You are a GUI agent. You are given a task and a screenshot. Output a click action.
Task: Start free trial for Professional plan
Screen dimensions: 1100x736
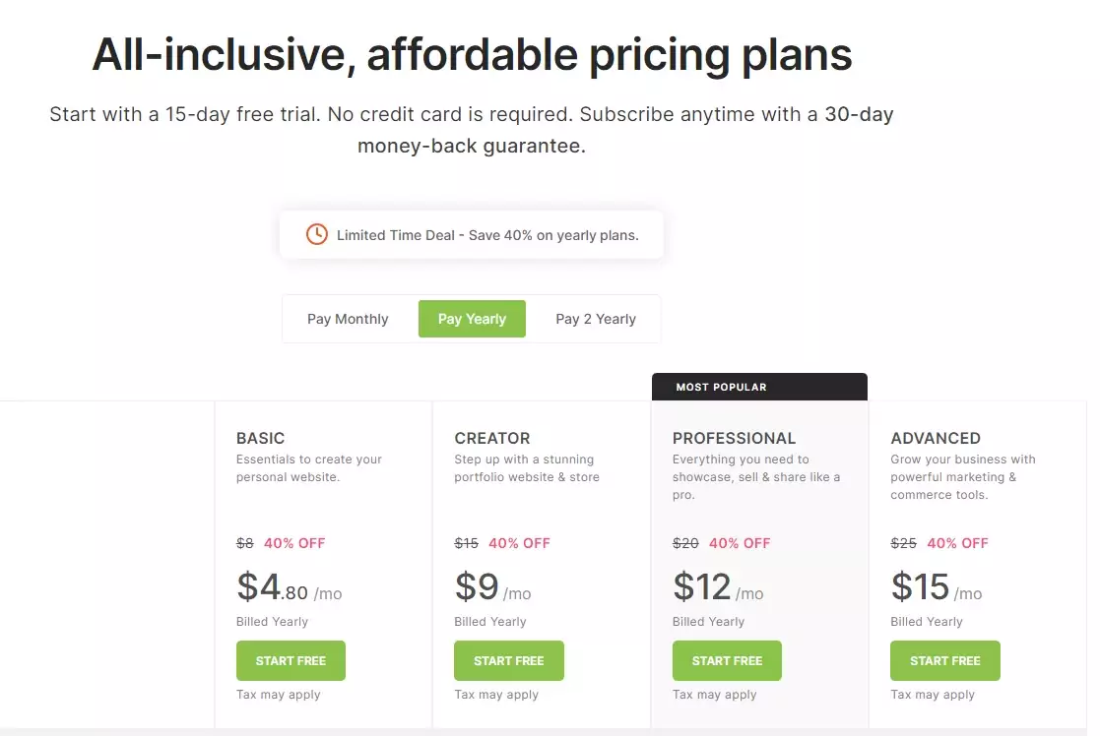(727, 661)
